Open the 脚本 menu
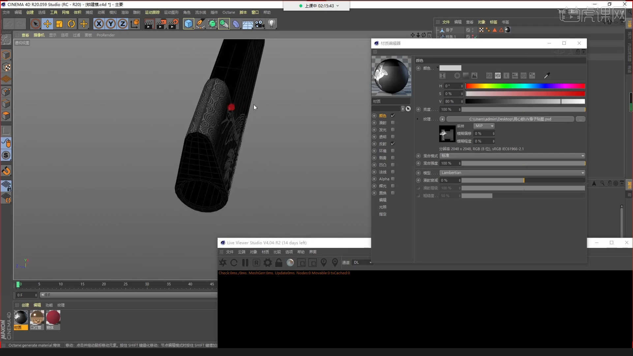This screenshot has height=356, width=633. pos(243,12)
